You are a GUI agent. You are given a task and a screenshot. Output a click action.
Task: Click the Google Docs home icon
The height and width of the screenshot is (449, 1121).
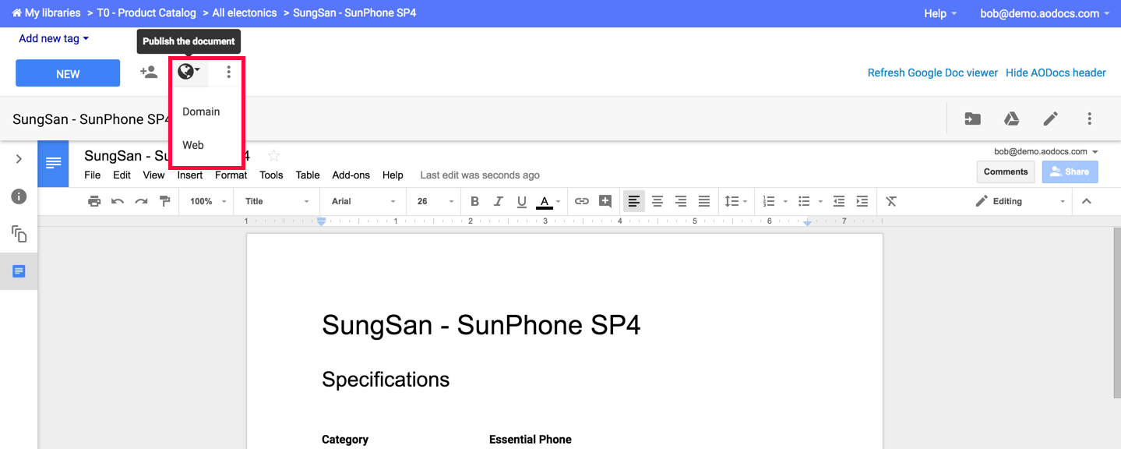(x=53, y=164)
